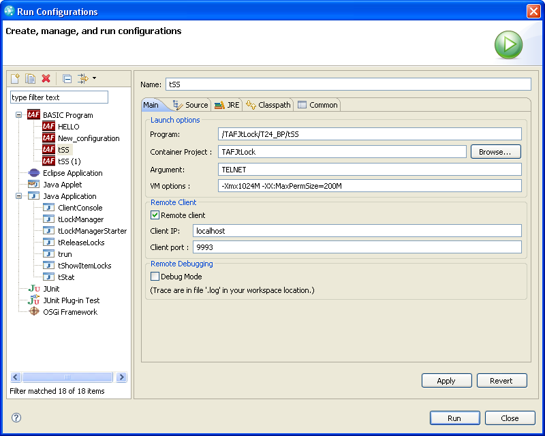Viewport: 545px width, 436px height.
Task: Collapse the BASIC Program tree node
Action: (19, 115)
